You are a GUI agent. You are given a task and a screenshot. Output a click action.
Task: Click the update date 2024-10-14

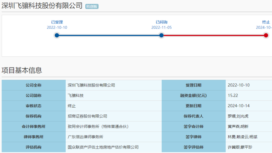click(239, 106)
